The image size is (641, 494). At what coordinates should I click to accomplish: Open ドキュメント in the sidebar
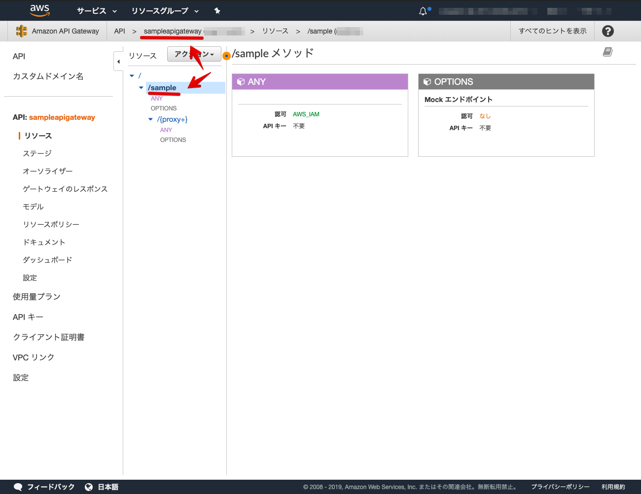[x=44, y=242]
